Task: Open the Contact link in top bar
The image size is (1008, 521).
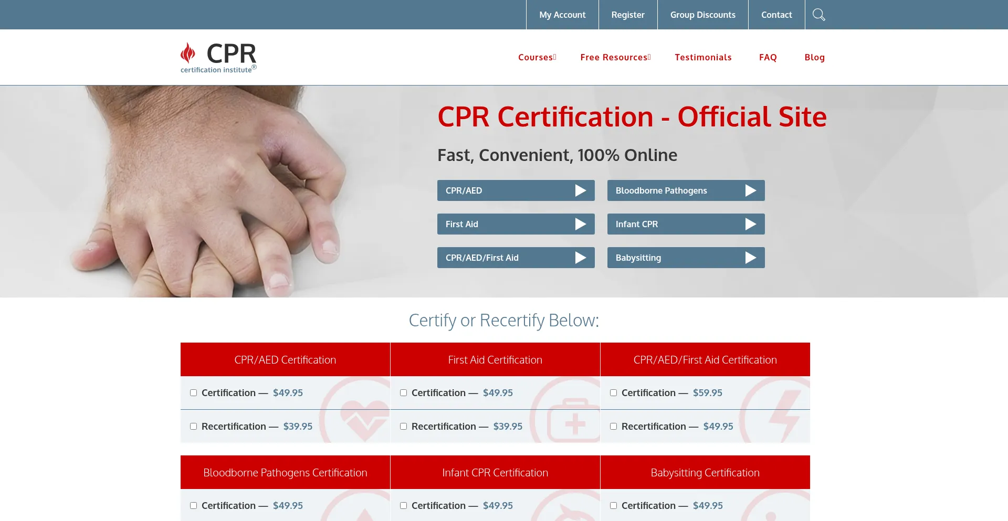Action: (x=776, y=15)
